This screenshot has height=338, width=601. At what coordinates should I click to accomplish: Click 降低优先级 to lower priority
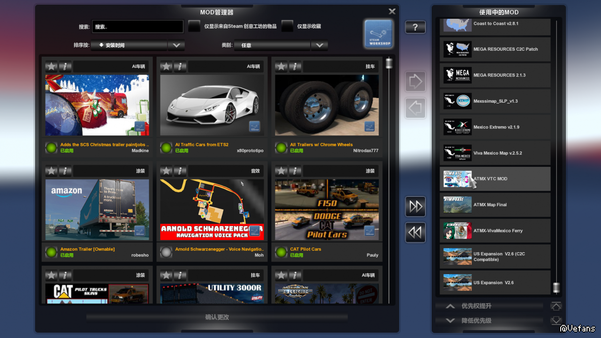pos(489,321)
